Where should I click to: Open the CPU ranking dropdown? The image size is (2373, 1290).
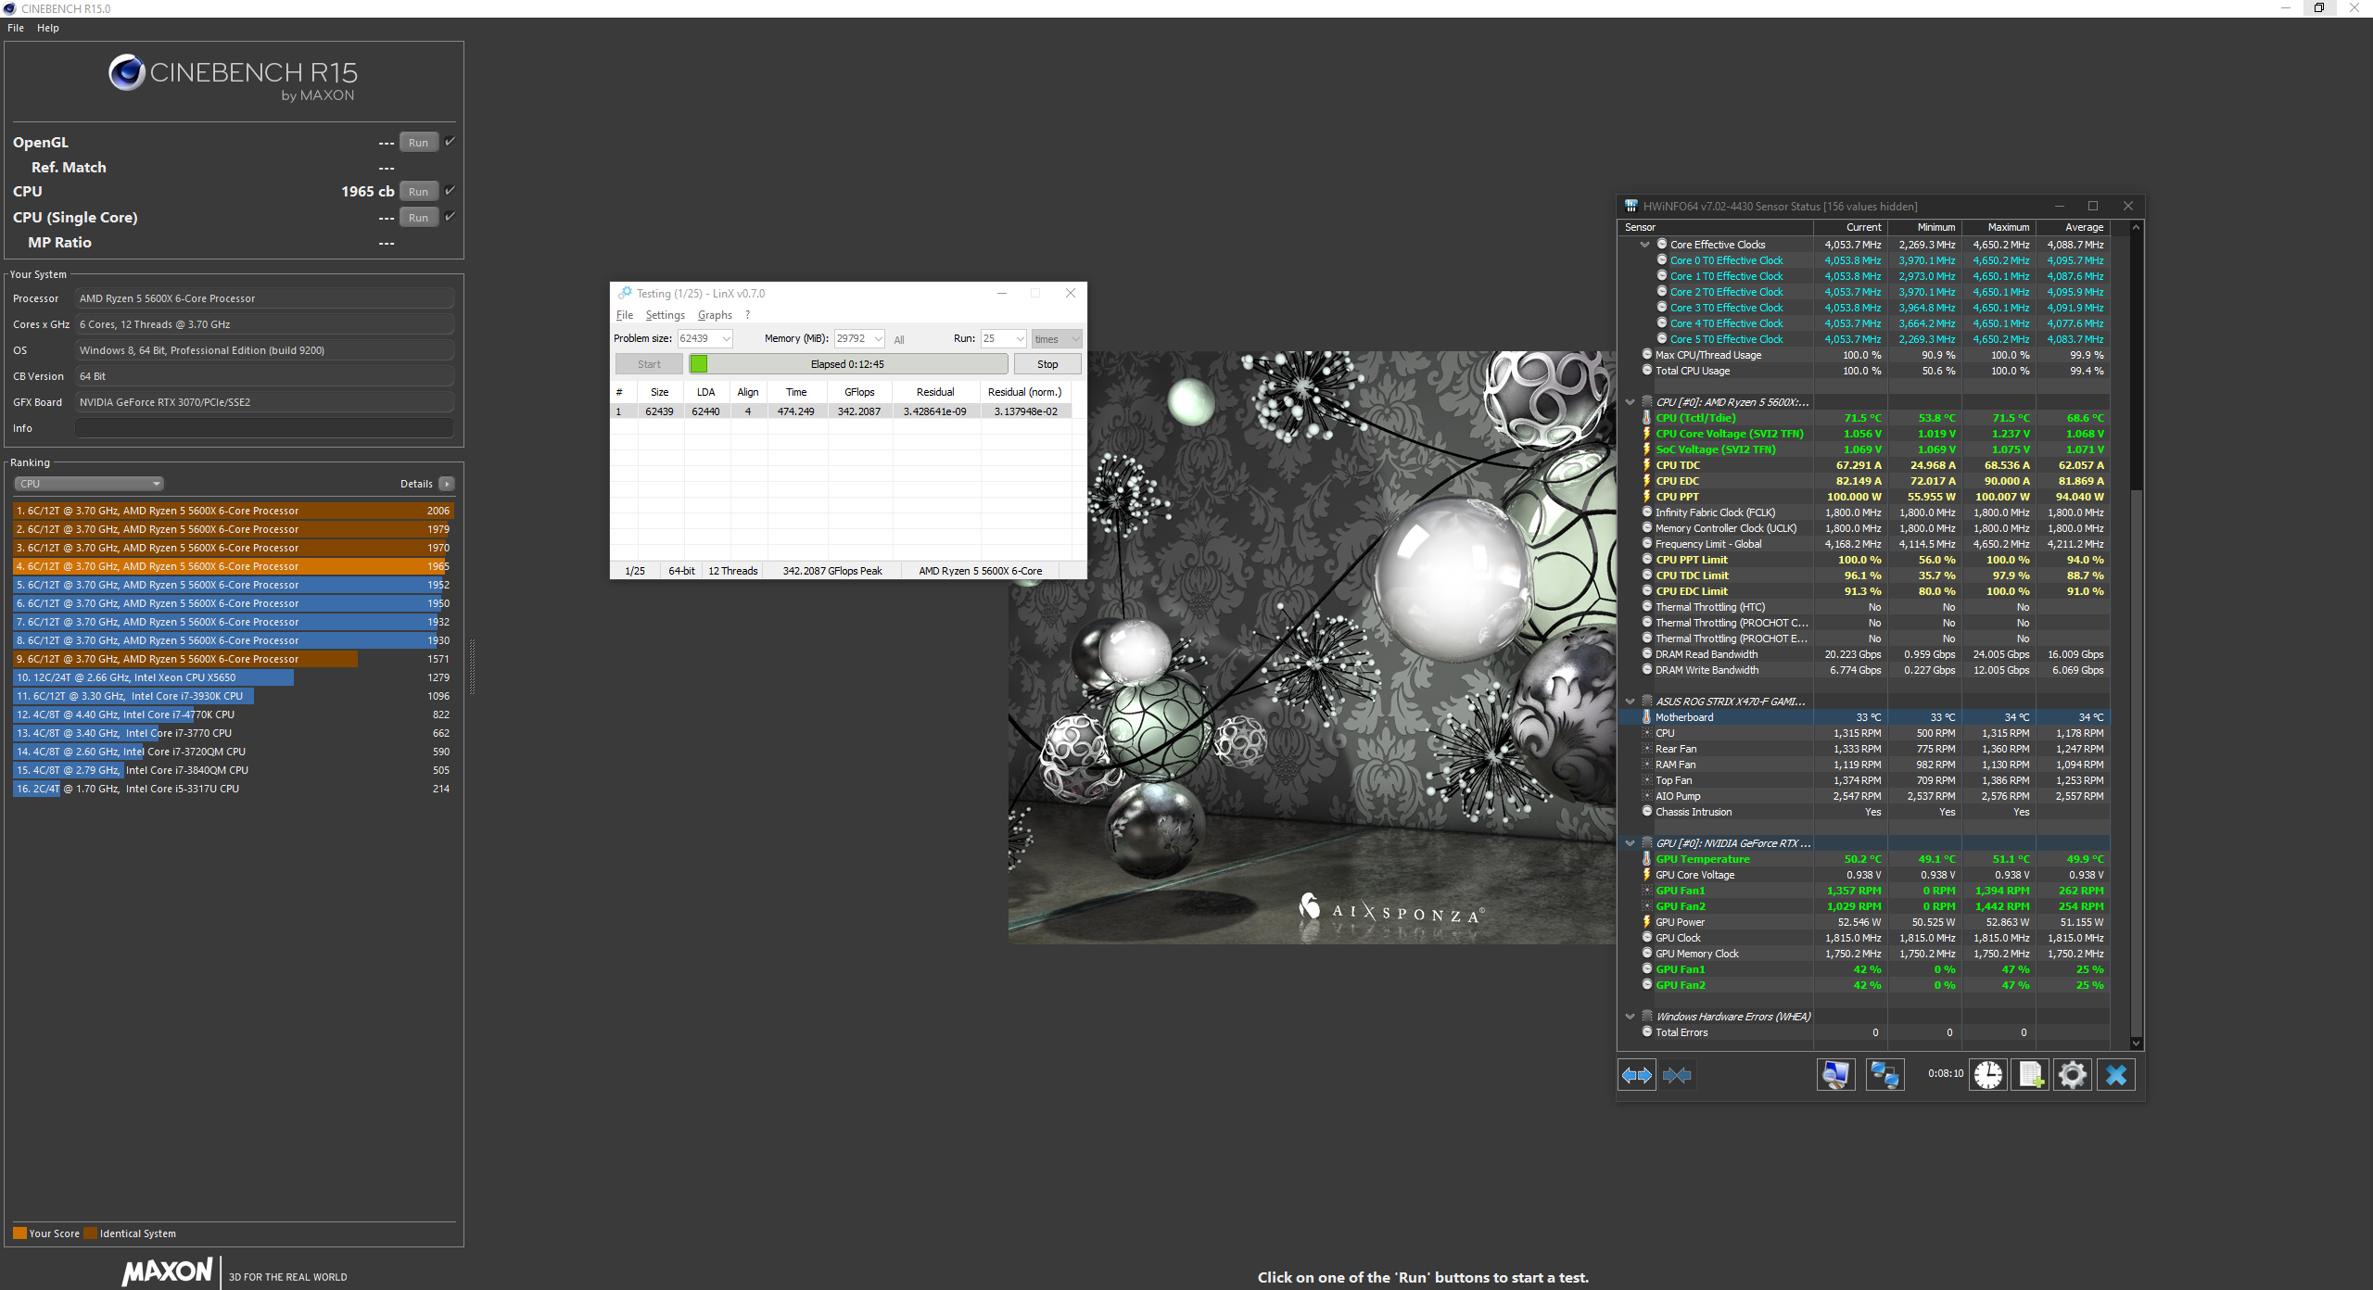pyautogui.click(x=89, y=484)
